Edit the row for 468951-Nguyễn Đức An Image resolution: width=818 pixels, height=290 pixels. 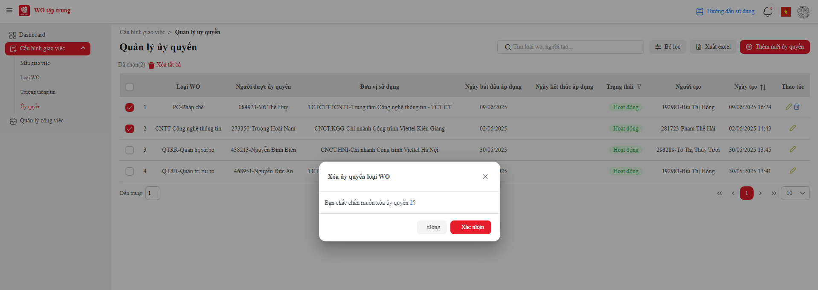click(x=793, y=171)
